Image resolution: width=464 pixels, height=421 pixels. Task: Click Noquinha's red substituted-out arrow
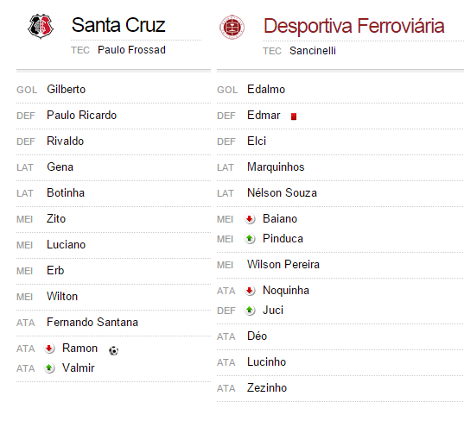coord(250,291)
